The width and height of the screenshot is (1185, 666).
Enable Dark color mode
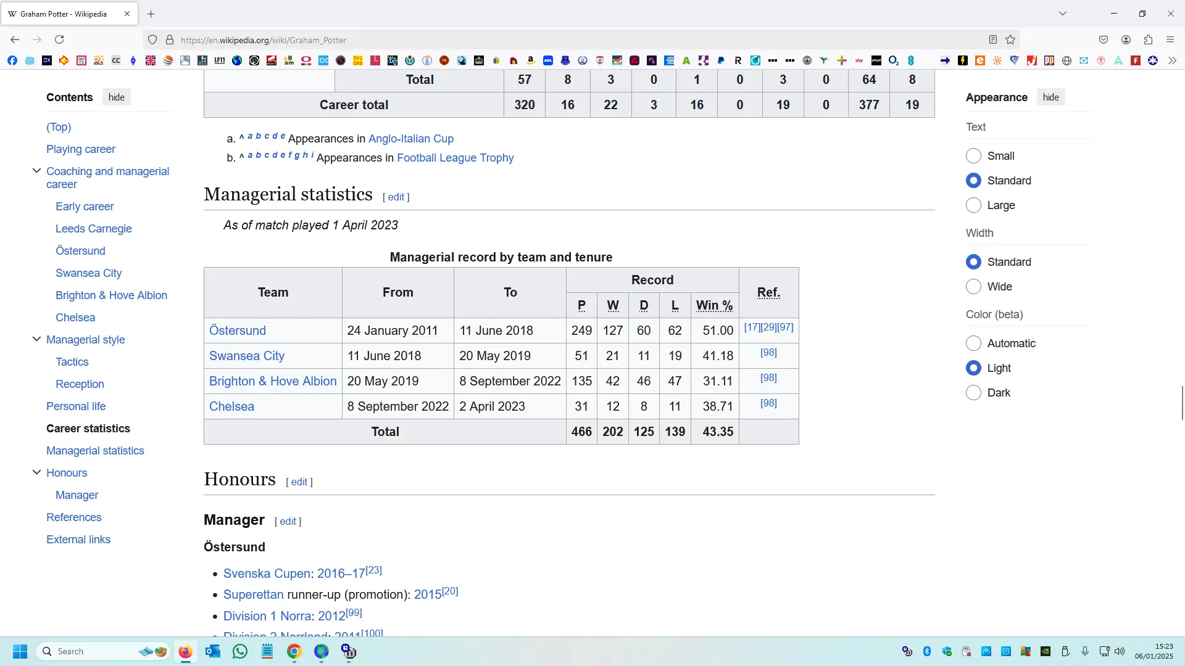click(973, 393)
